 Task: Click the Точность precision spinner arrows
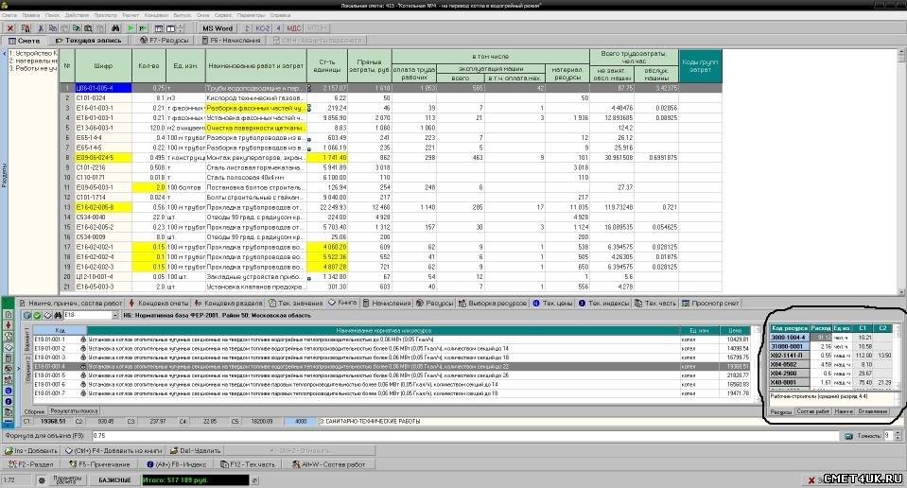click(x=898, y=436)
